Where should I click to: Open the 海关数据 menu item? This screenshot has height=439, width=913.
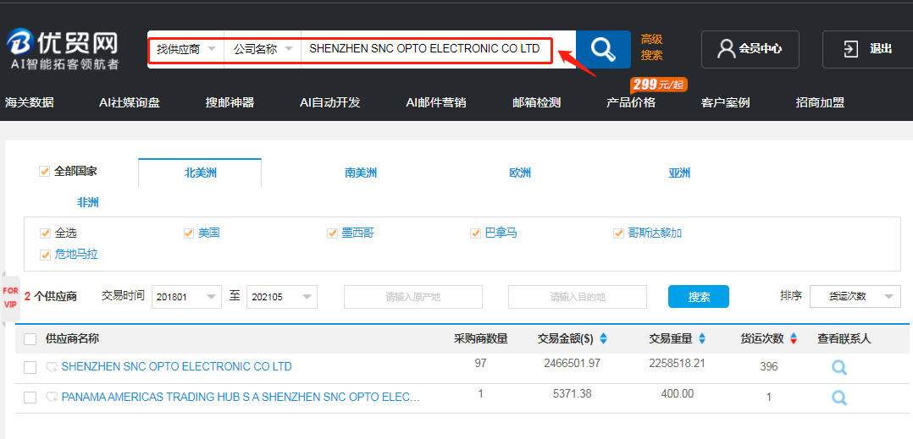coord(29,103)
